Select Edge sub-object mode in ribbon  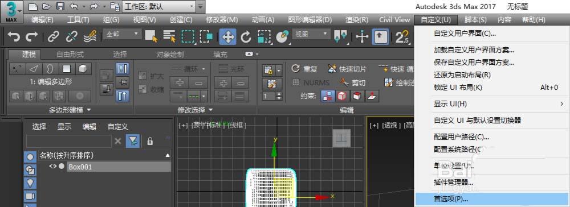(x=34, y=68)
